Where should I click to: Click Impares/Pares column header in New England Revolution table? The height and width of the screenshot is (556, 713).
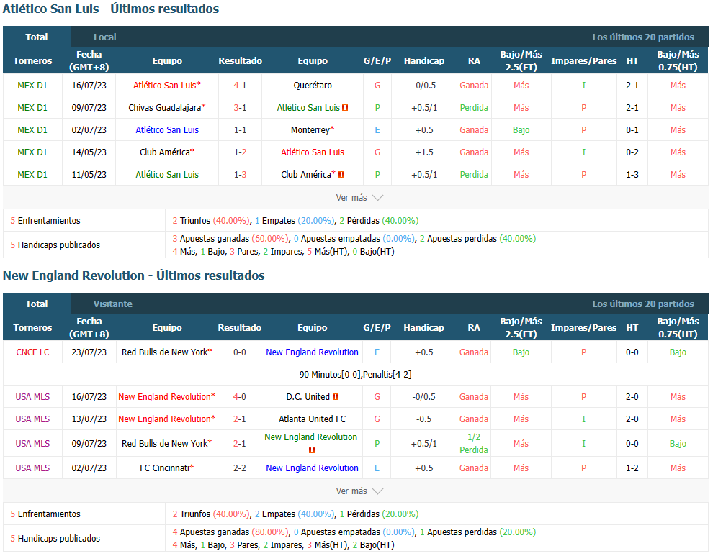[583, 327]
